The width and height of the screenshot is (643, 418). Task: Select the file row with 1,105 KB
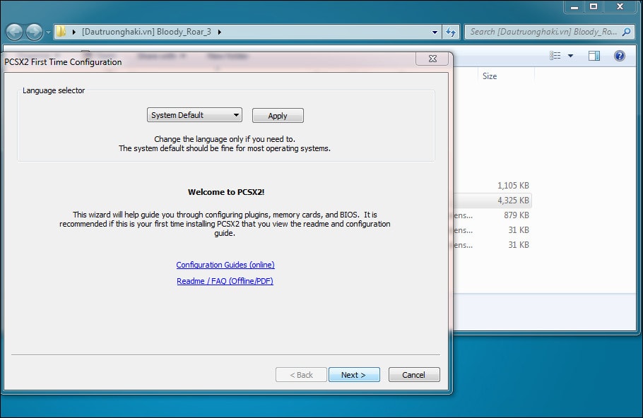pos(492,186)
